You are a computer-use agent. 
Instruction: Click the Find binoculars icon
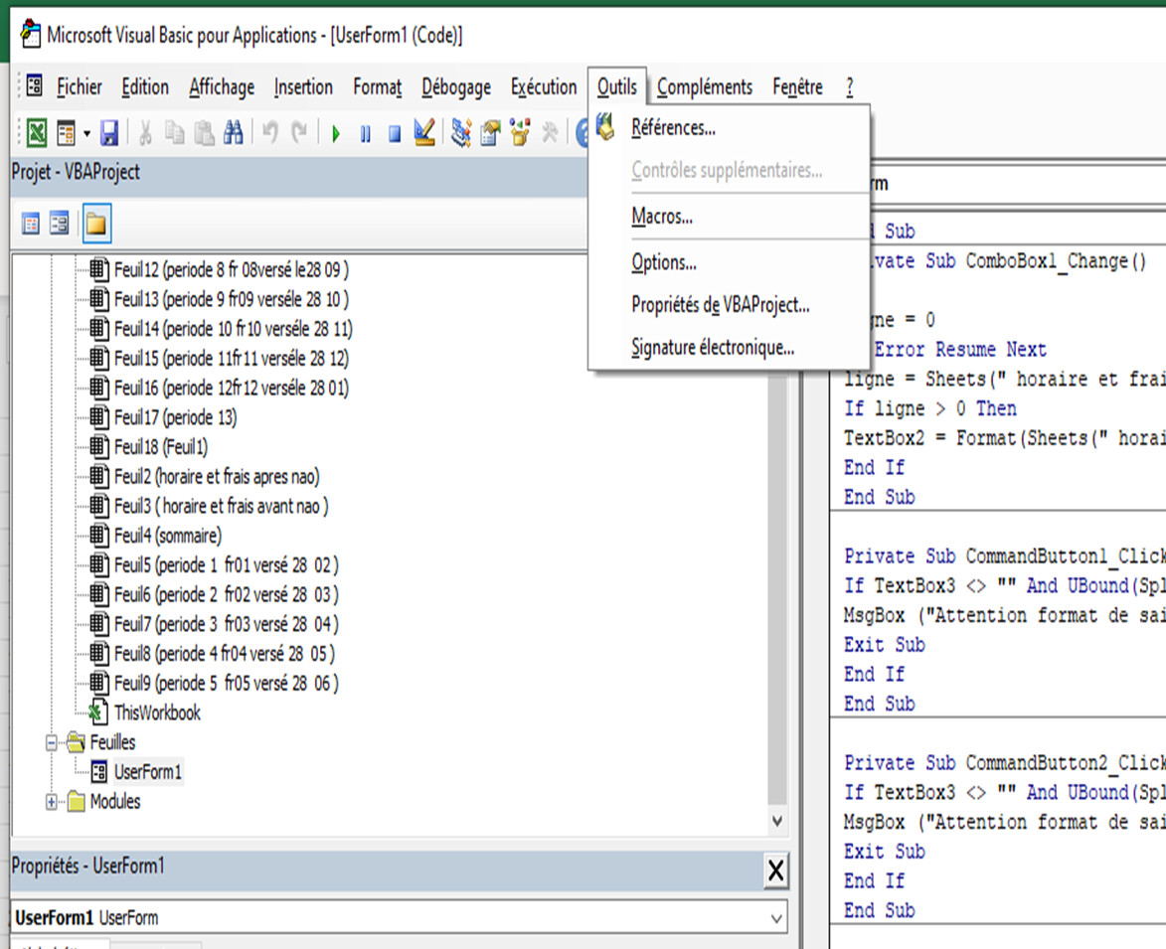click(234, 133)
